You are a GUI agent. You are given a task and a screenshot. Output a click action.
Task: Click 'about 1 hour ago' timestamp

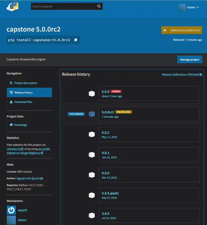112,96
